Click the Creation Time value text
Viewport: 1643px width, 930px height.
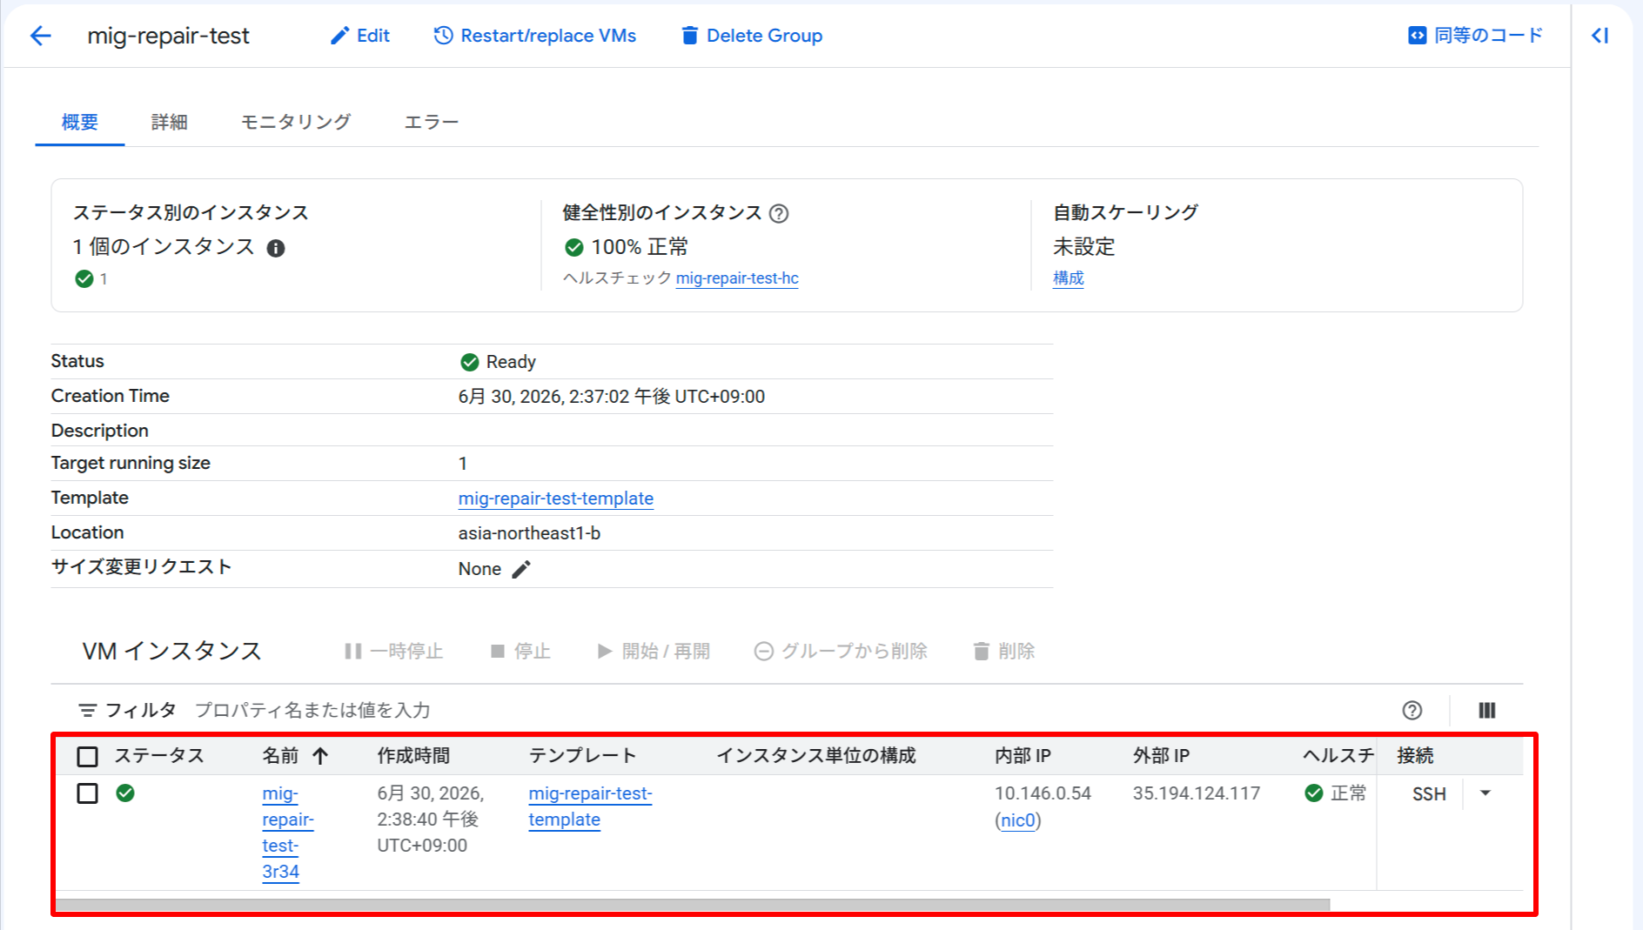point(612,397)
